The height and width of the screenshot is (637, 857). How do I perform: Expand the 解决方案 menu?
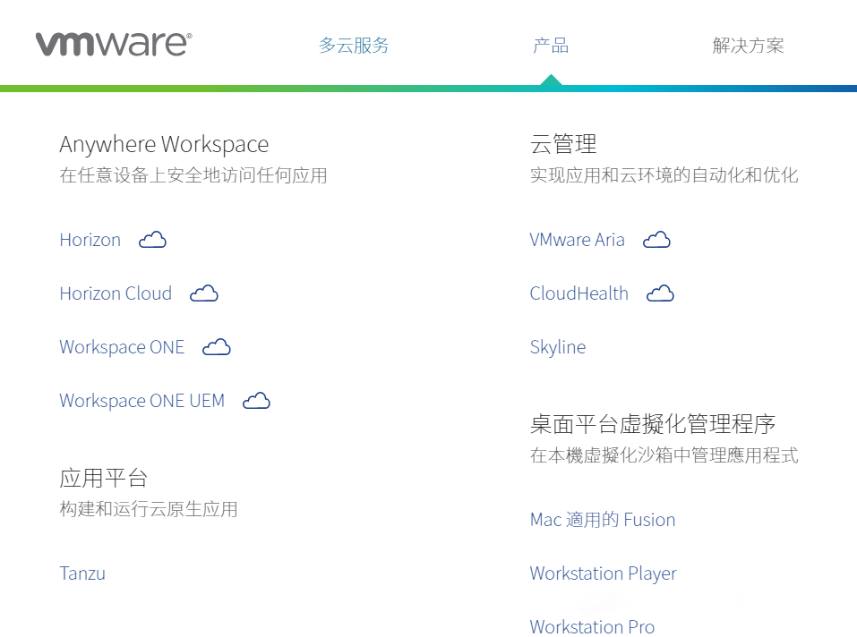tap(748, 45)
